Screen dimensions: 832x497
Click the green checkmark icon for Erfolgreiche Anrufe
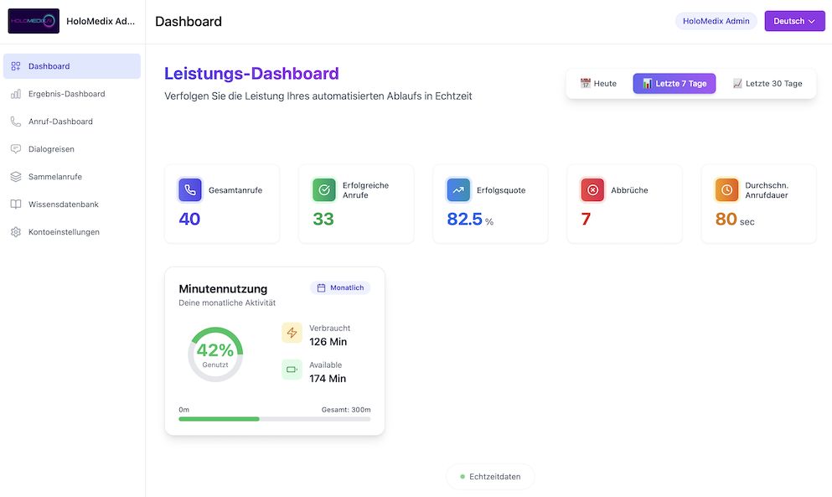coord(324,190)
